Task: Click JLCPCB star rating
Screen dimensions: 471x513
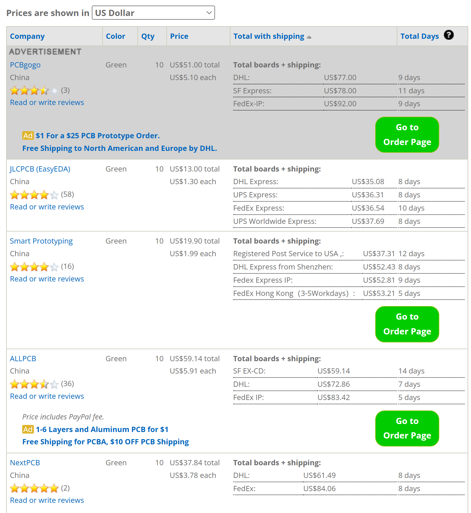Action: pyautogui.click(x=34, y=195)
